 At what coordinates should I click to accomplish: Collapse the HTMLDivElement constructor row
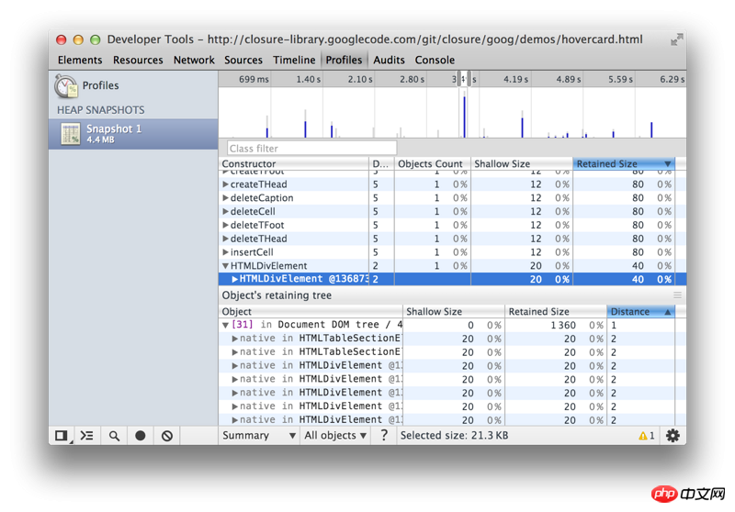226,266
